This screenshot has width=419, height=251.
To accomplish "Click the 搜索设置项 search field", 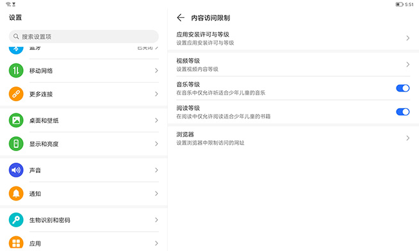I will tap(84, 36).
